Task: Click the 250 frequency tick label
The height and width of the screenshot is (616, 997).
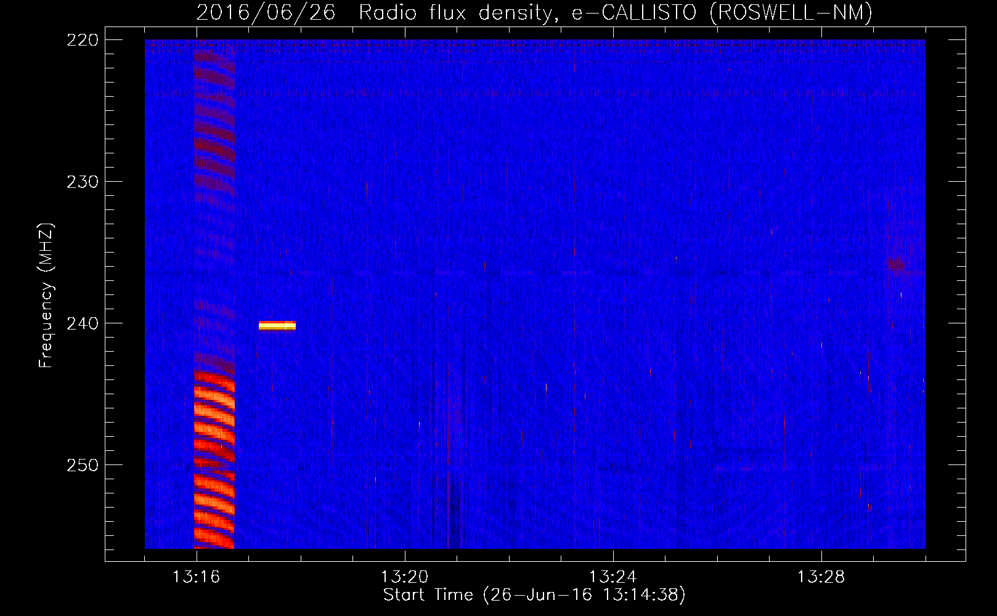Action: pyautogui.click(x=83, y=465)
